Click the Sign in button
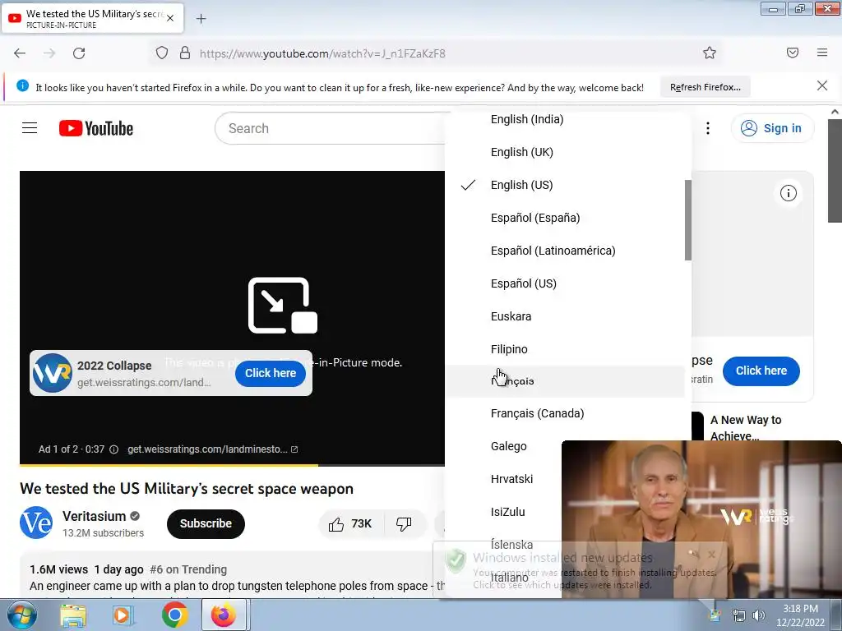842x631 pixels. point(772,128)
